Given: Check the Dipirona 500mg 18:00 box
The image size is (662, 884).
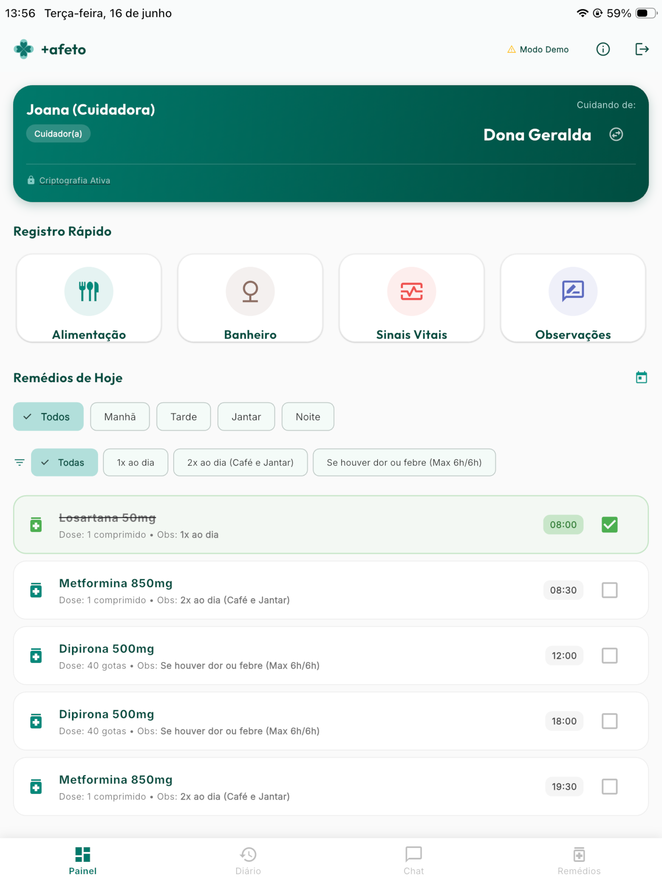Looking at the screenshot, I should click(x=609, y=721).
